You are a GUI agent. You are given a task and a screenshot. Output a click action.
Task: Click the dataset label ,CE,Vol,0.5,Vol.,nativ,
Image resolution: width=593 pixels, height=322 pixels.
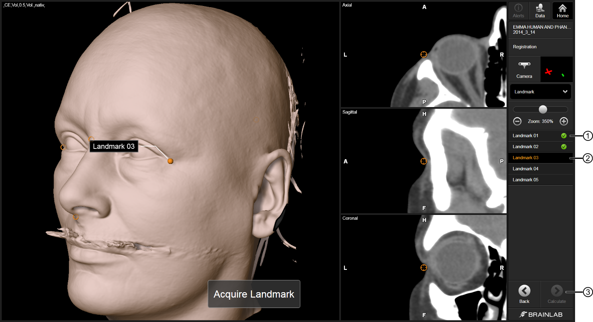pos(24,5)
